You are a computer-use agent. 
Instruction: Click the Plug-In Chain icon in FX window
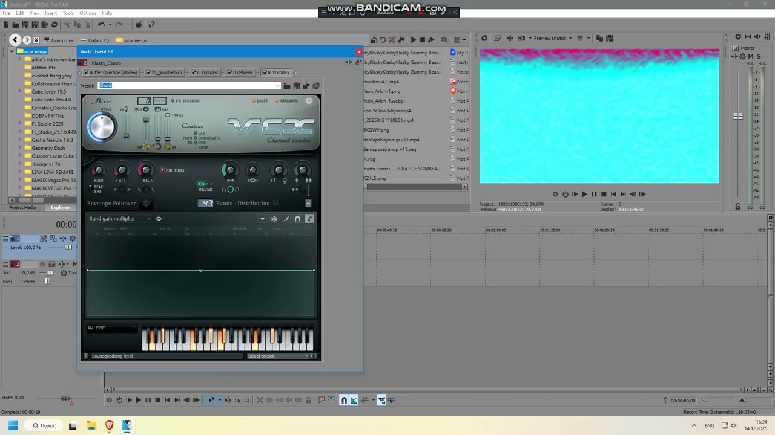coord(349,62)
